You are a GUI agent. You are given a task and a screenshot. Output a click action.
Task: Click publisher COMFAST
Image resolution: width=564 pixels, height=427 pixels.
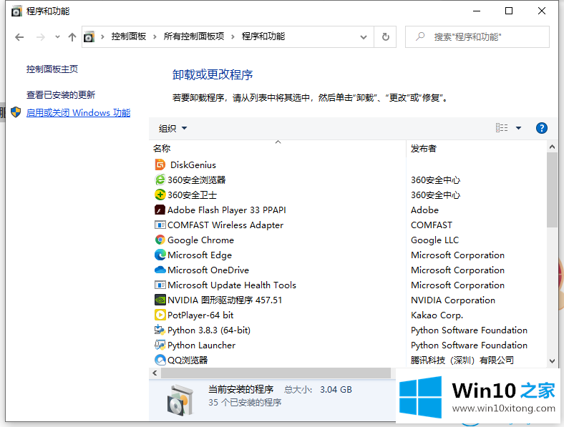(x=432, y=225)
